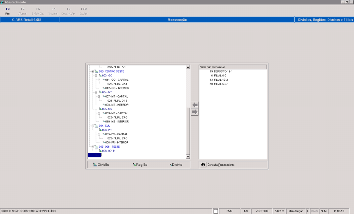Image resolution: width=354 pixels, height=215 pixels.
Task: Select FILIAL 50-7 in unlinked list
Action: [219, 84]
